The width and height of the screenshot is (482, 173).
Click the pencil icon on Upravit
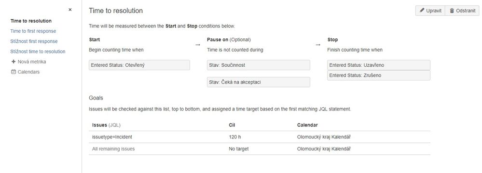[422, 11]
